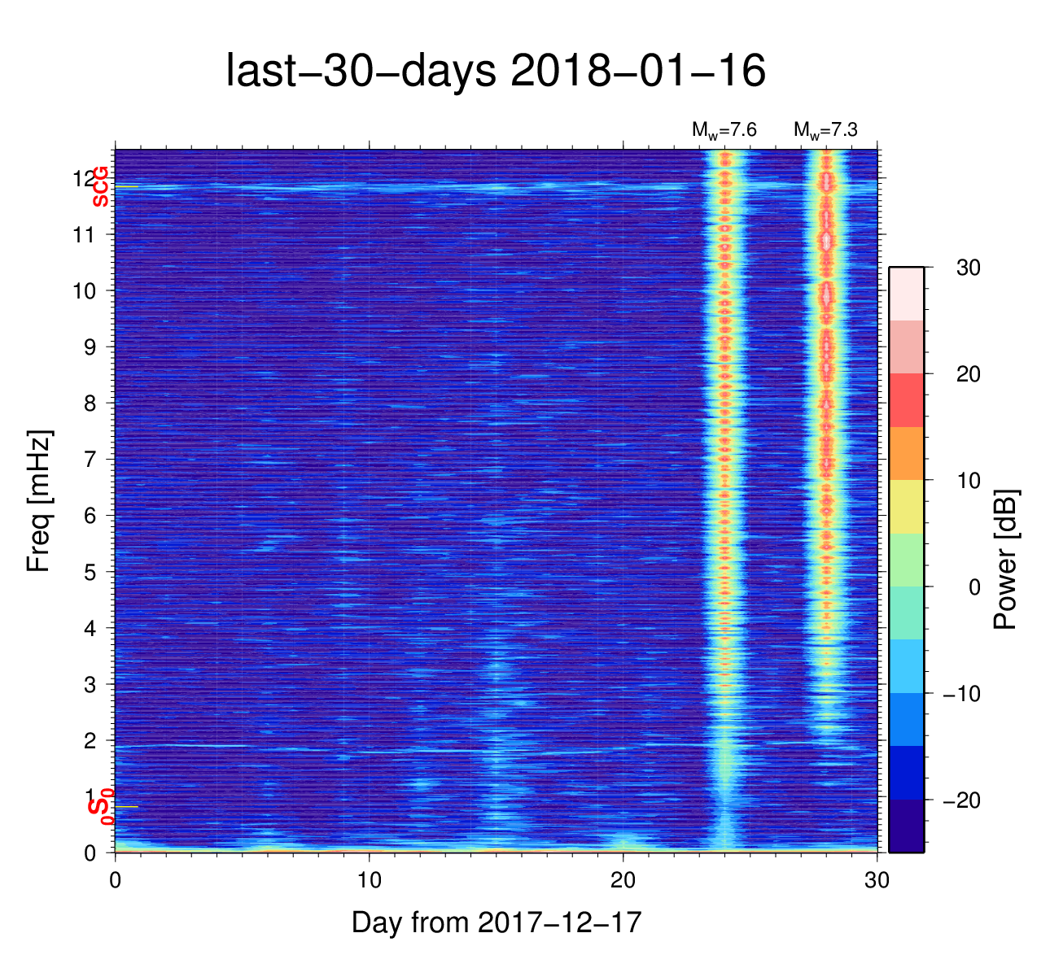Image resolution: width=1050 pixels, height=968 pixels.
Task: Click the 'Power [dB]' colorbar label
Action: click(x=1006, y=560)
